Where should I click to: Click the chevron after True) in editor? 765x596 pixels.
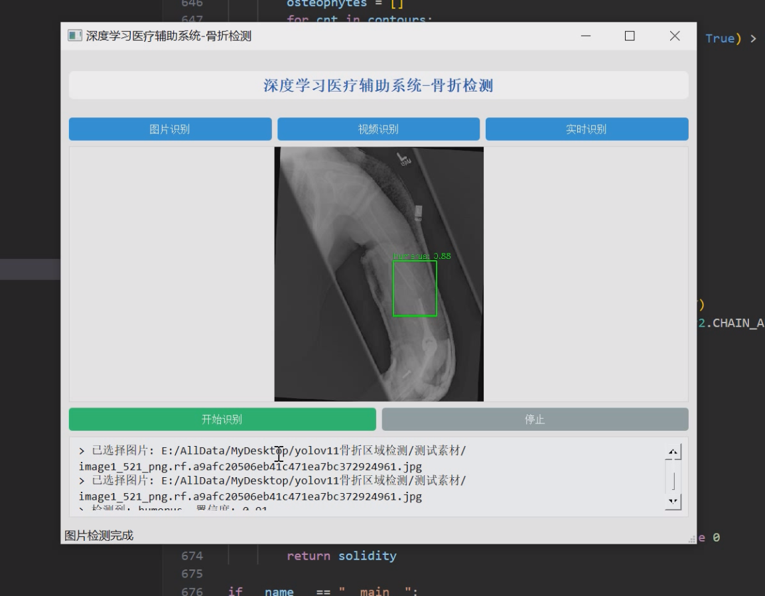pyautogui.click(x=753, y=38)
